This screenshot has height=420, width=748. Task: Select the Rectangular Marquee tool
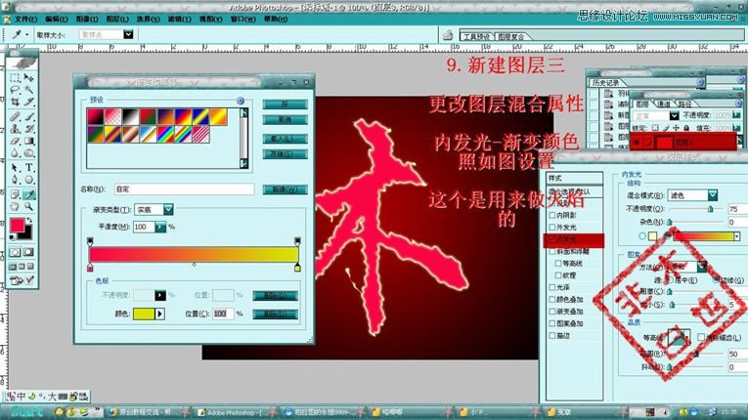pos(15,77)
